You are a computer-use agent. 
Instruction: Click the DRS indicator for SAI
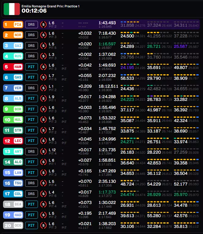pos(32,46)
